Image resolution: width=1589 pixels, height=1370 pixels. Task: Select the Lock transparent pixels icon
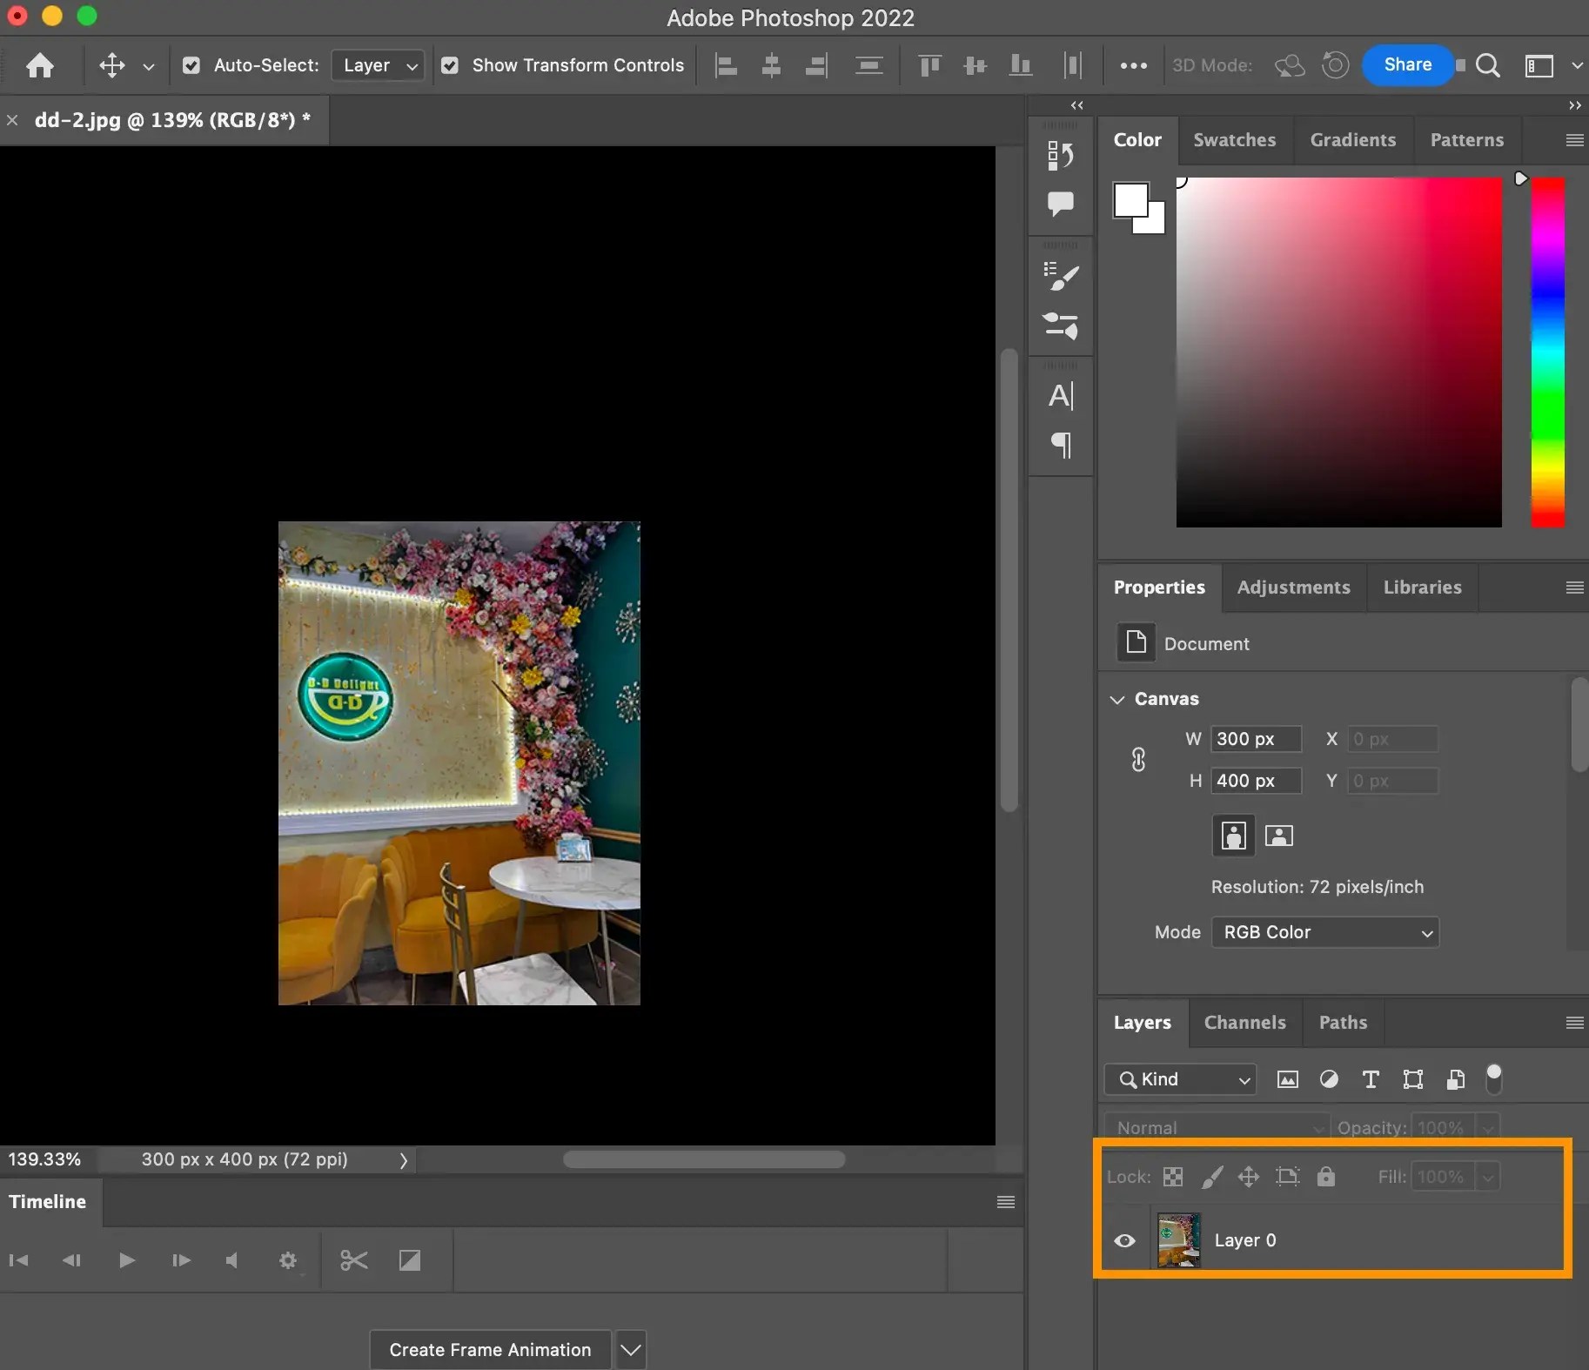click(x=1172, y=1176)
